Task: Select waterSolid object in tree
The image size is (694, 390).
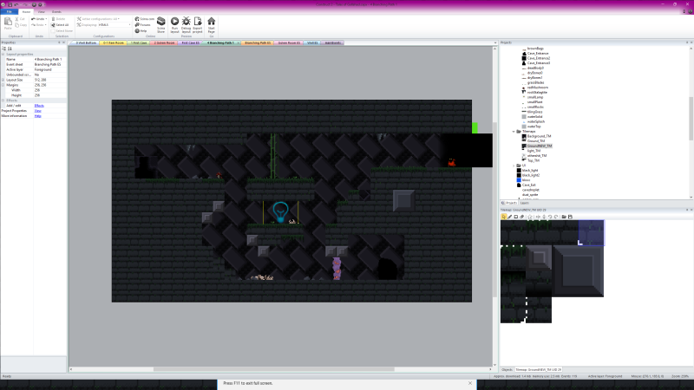Action: [534, 117]
